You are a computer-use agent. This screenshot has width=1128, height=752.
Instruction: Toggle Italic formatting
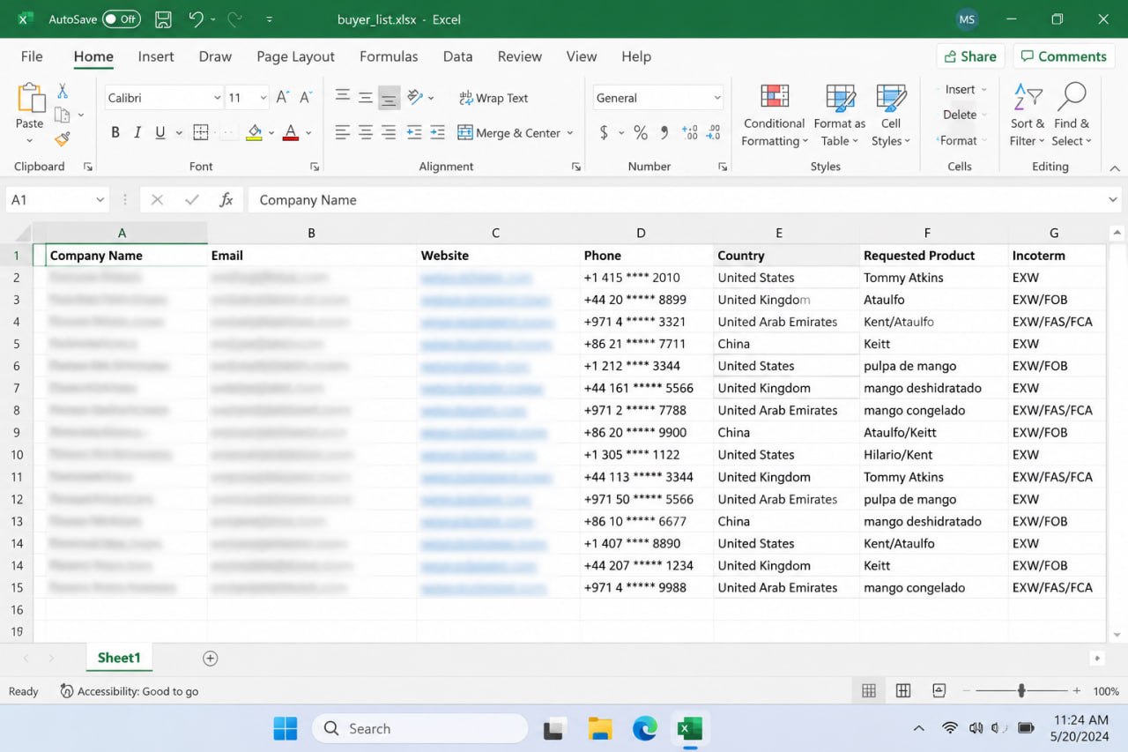coord(137,133)
